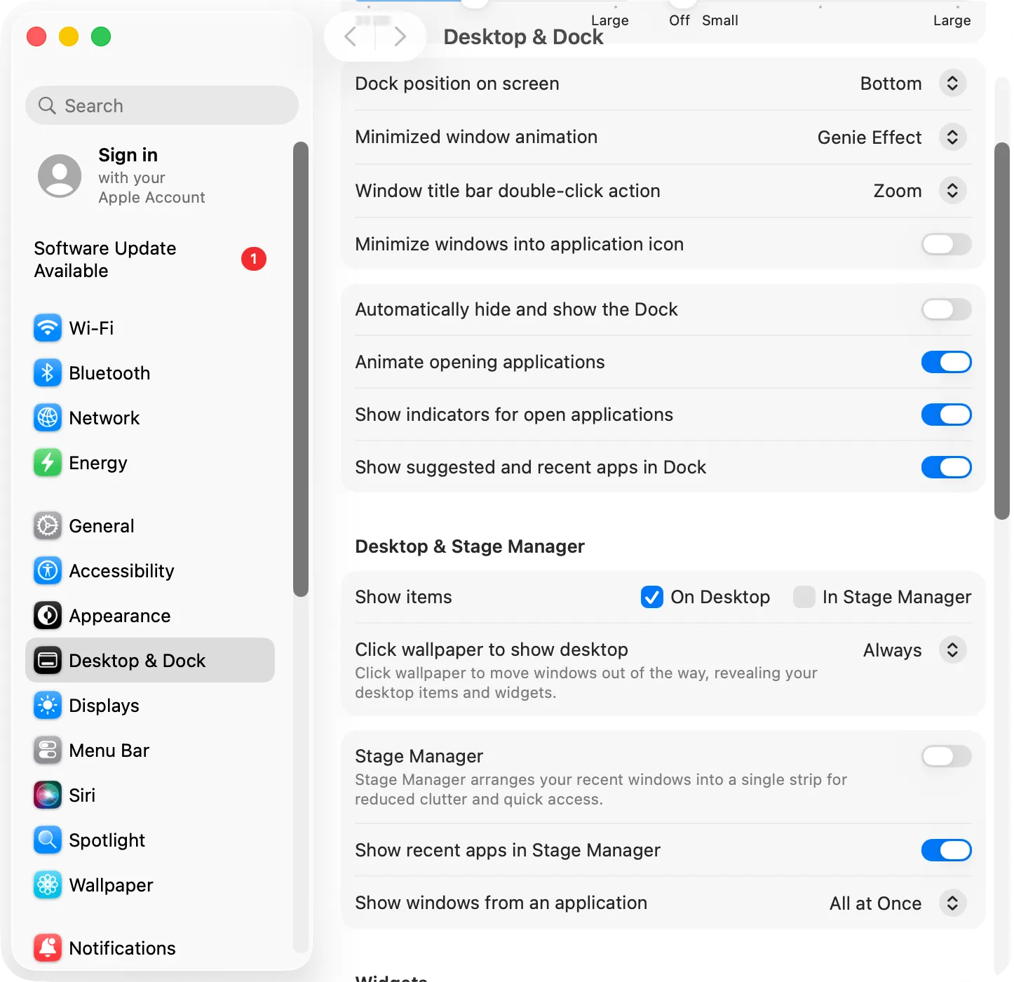Check the In Stage Manager checkbox
Screen dimensions: 1014x982
pyautogui.click(x=804, y=597)
